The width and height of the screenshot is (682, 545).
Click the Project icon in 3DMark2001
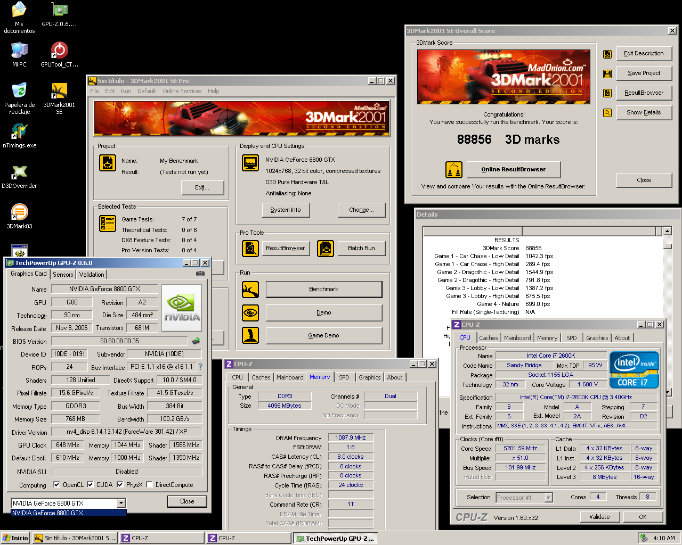click(108, 163)
